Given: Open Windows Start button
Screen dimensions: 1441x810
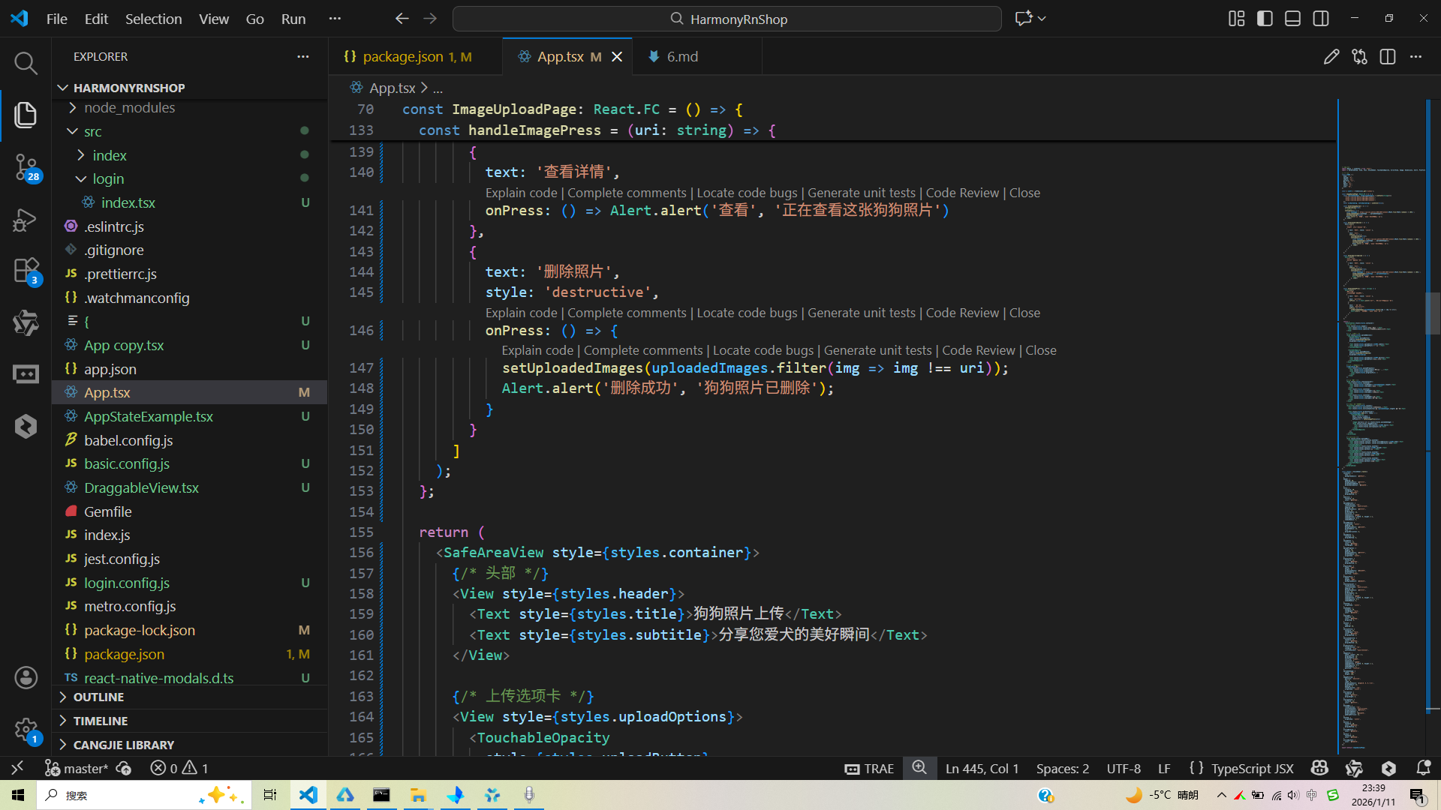Looking at the screenshot, I should 18,795.
